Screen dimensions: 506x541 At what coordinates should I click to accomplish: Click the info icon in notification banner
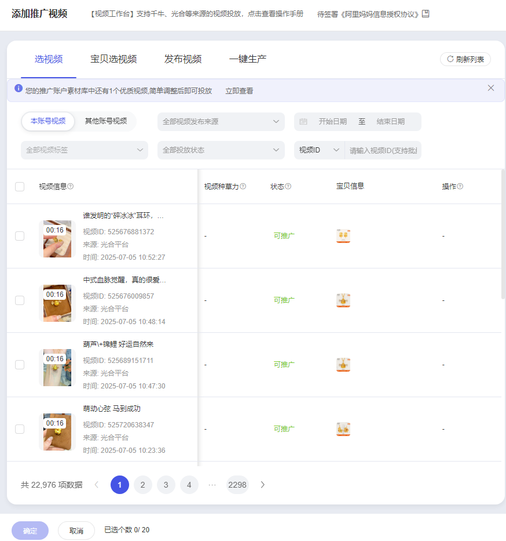(19, 89)
